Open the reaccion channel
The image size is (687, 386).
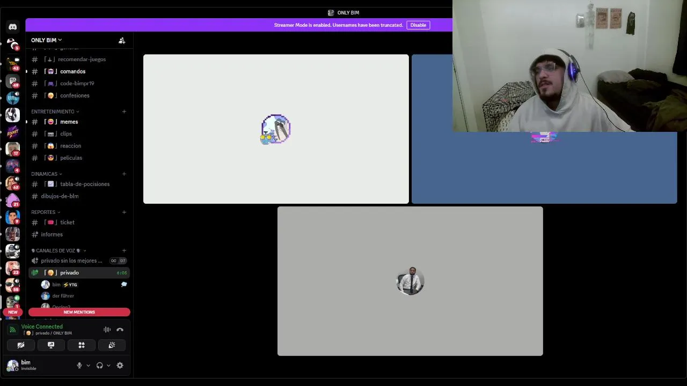pyautogui.click(x=78, y=146)
